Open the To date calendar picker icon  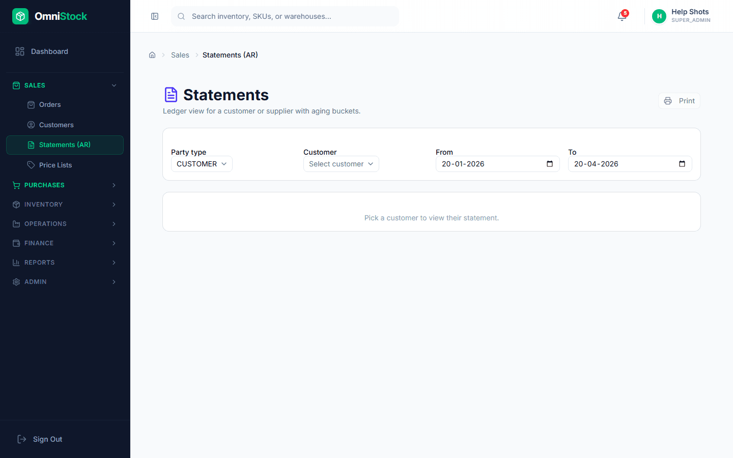[x=682, y=164]
